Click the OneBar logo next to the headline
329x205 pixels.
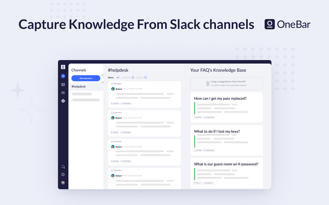tap(287, 24)
